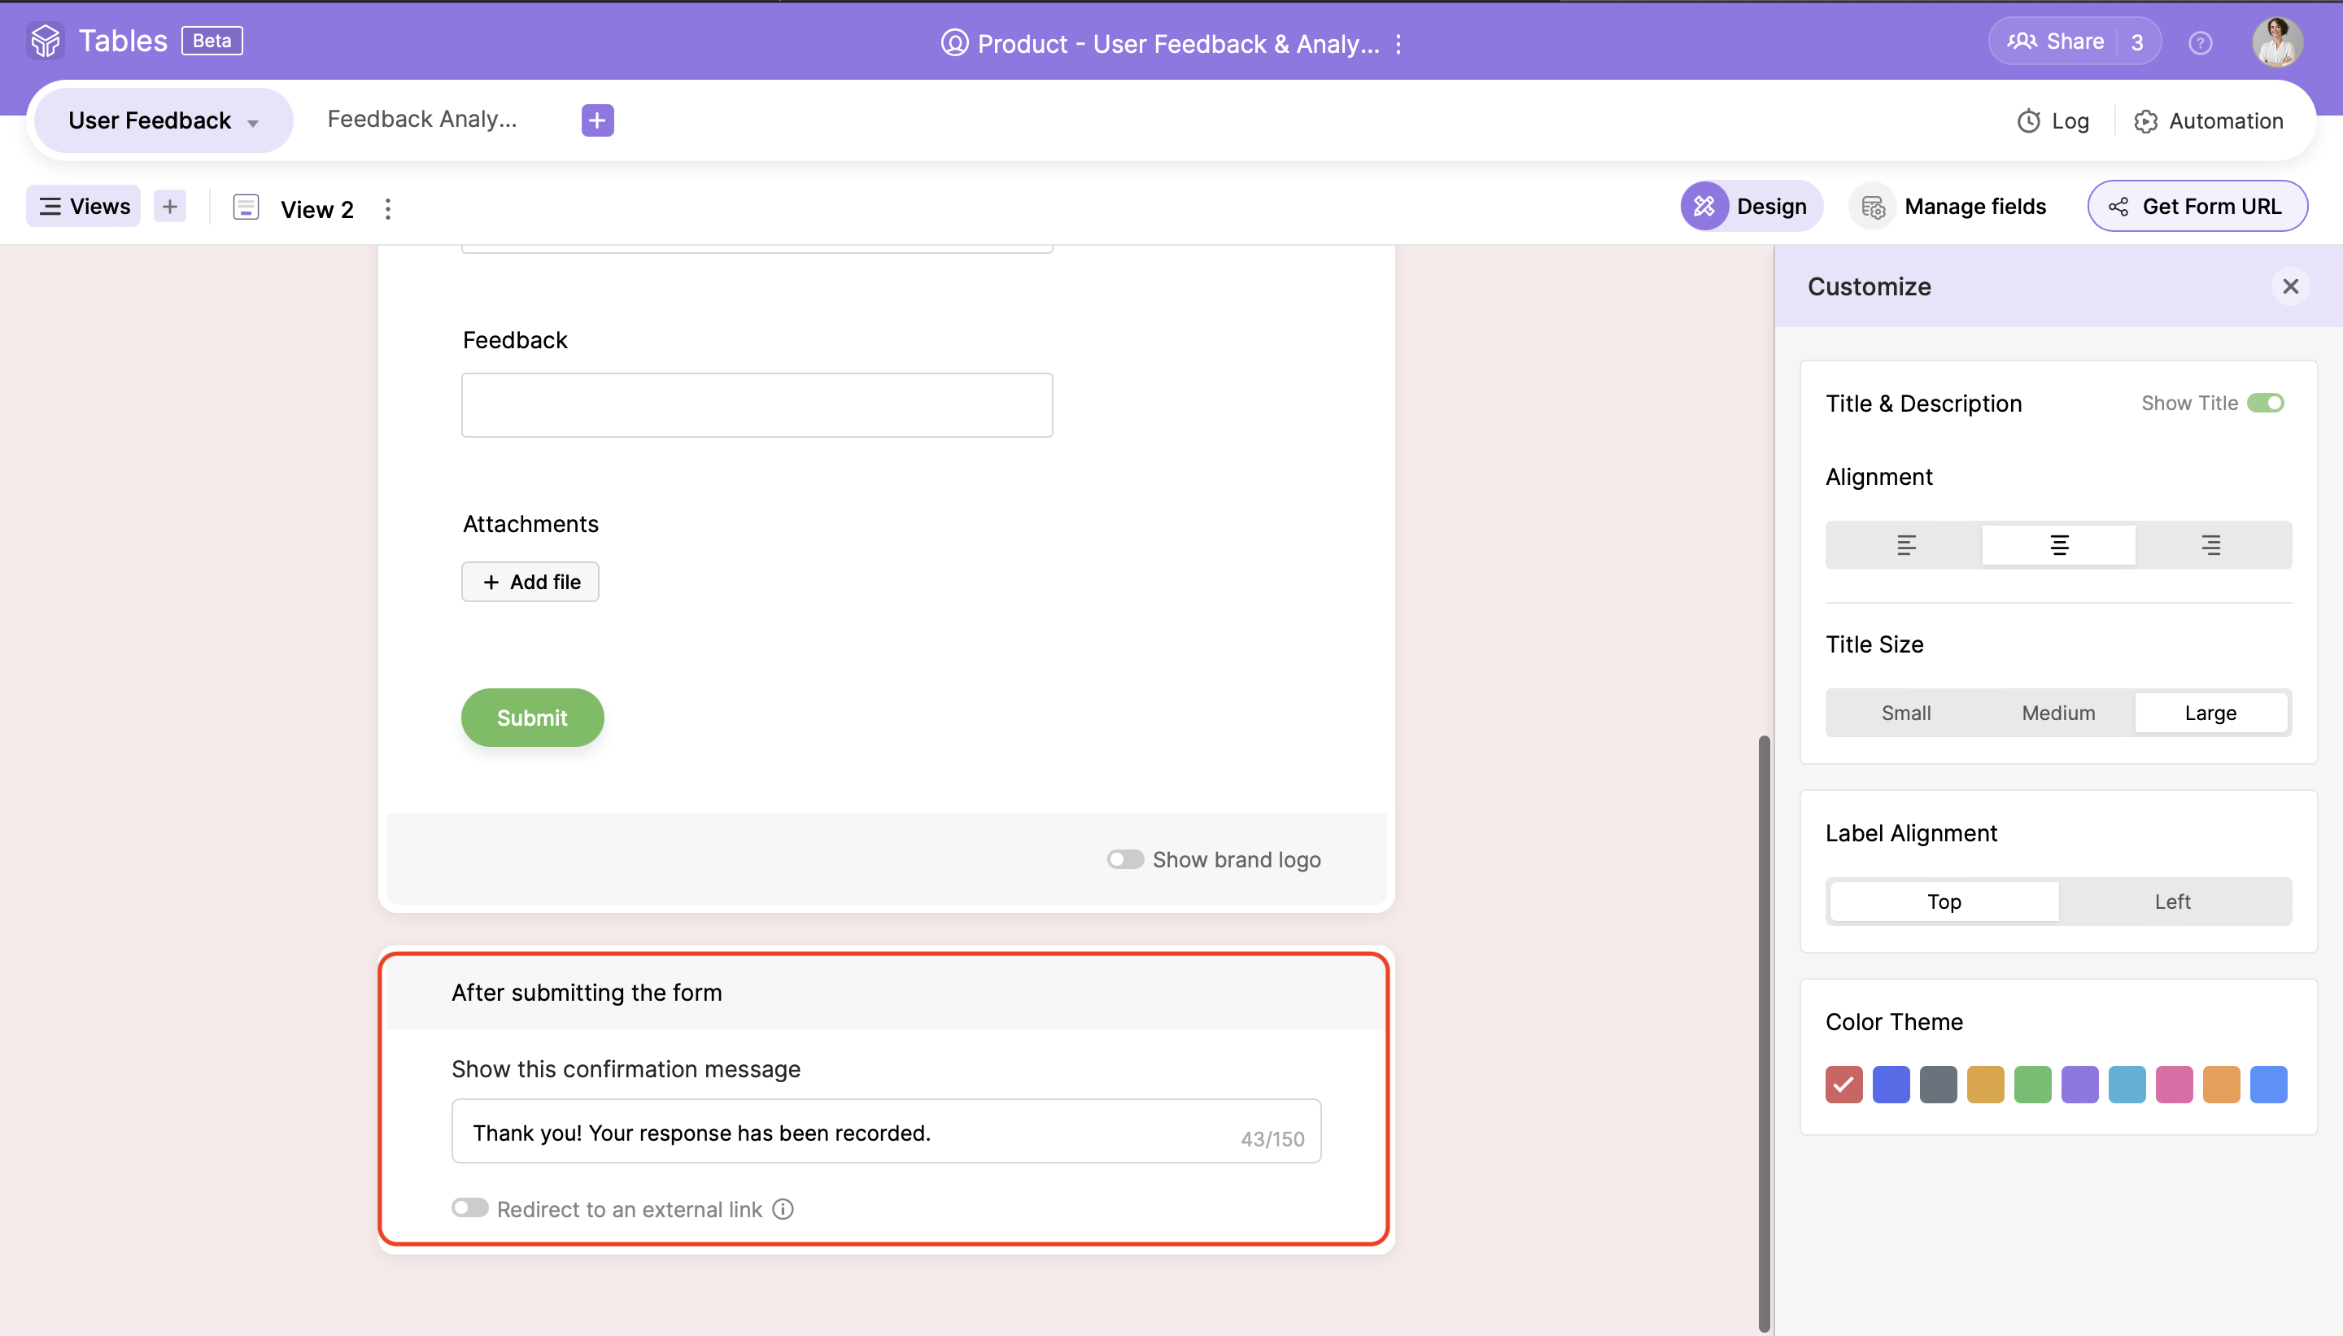Turn on Redirect to an external link

coord(469,1207)
